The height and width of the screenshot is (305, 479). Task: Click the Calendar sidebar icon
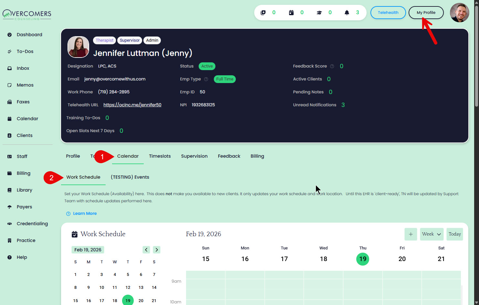[10, 119]
